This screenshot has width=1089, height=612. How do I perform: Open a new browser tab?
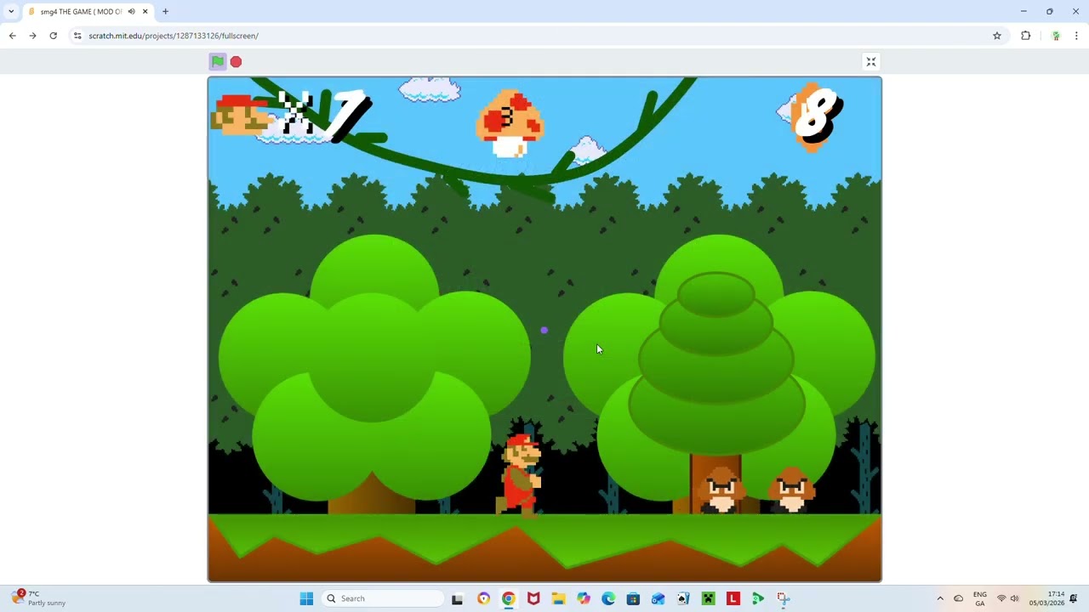(165, 12)
